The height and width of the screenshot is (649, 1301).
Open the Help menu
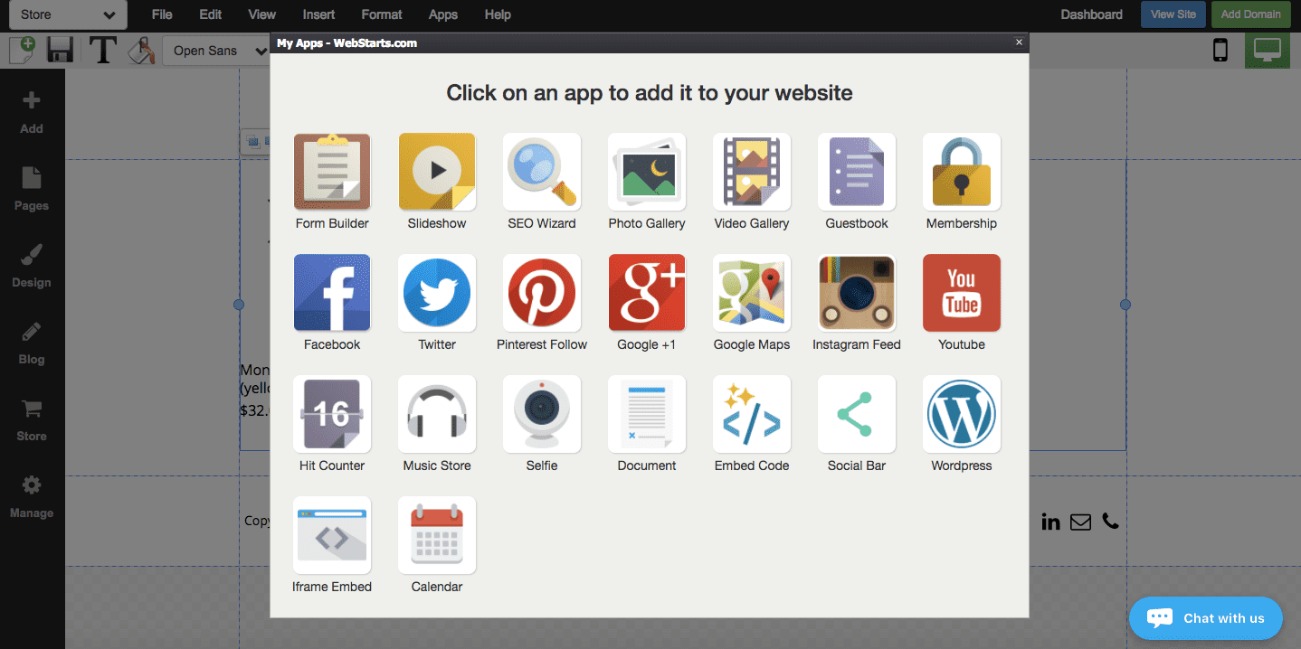498,14
